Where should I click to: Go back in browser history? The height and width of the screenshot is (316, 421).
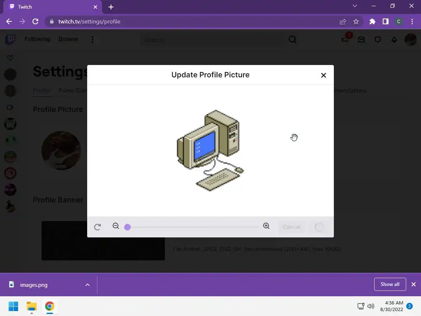click(x=9, y=21)
